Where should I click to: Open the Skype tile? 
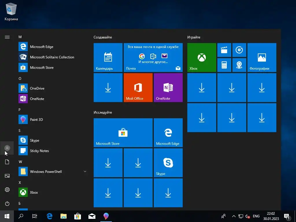pos(168,163)
